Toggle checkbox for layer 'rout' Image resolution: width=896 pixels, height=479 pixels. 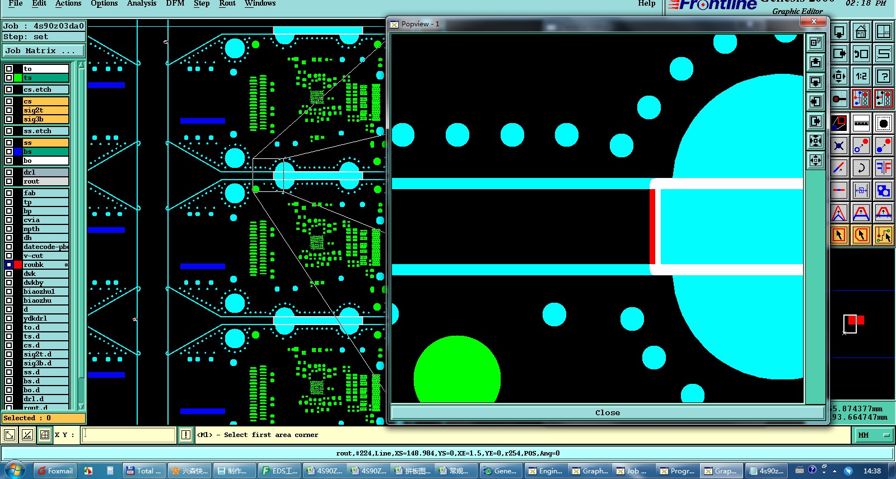[9, 181]
